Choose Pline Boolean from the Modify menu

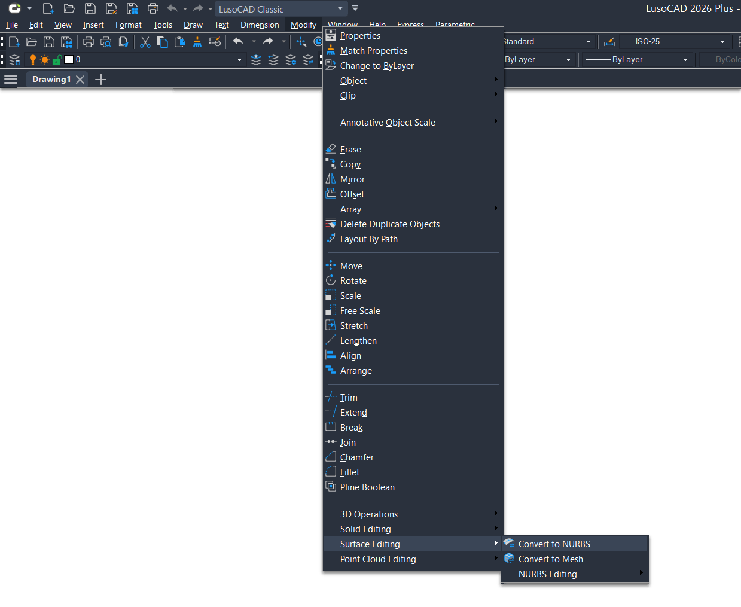coord(413,487)
